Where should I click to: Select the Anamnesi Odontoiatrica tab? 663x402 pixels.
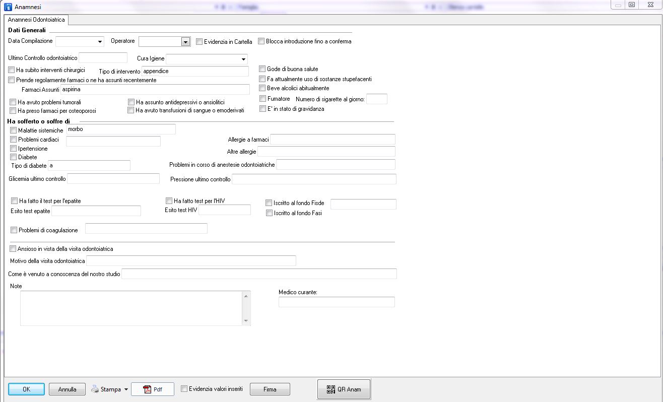pyautogui.click(x=36, y=20)
